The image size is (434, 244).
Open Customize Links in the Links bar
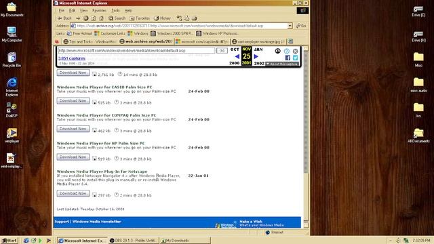110,33
